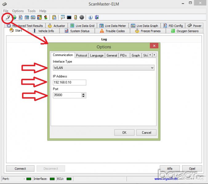Click the round gauge toolbar icon
208x184 pixels.
click(82, 17)
